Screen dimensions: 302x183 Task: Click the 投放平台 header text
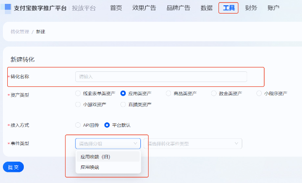tap(84, 8)
